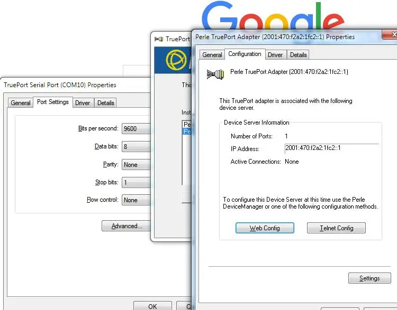Click the Number of Ports value 1
This screenshot has width=397, height=310.
(x=286, y=136)
